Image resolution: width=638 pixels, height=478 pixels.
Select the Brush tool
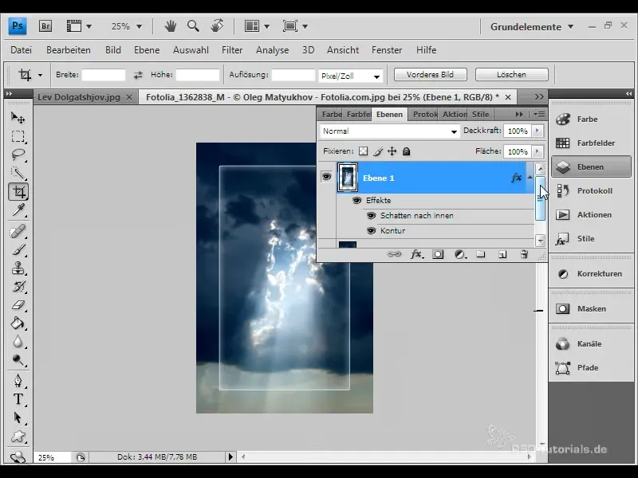click(18, 249)
